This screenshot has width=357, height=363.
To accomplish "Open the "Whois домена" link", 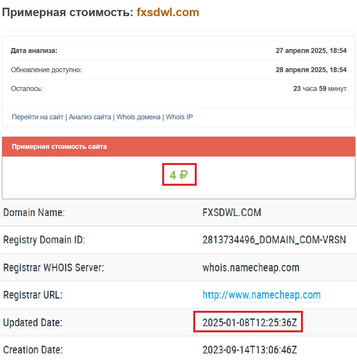I will point(138,117).
